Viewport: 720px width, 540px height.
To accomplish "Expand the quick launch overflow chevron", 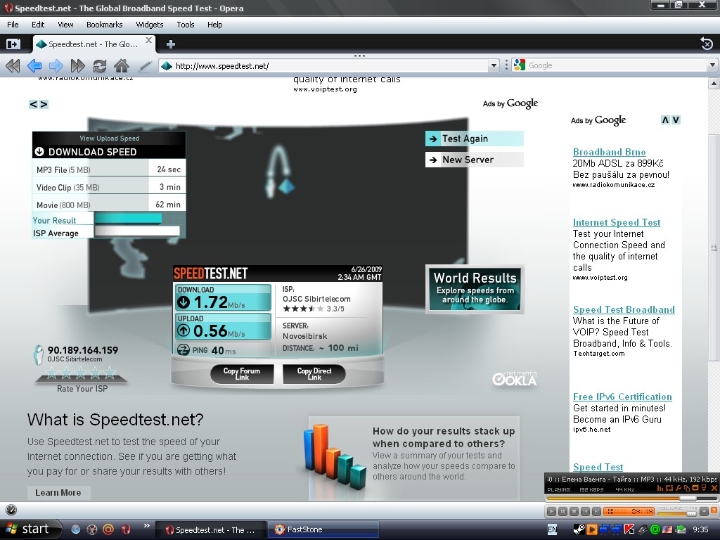I will point(146,526).
